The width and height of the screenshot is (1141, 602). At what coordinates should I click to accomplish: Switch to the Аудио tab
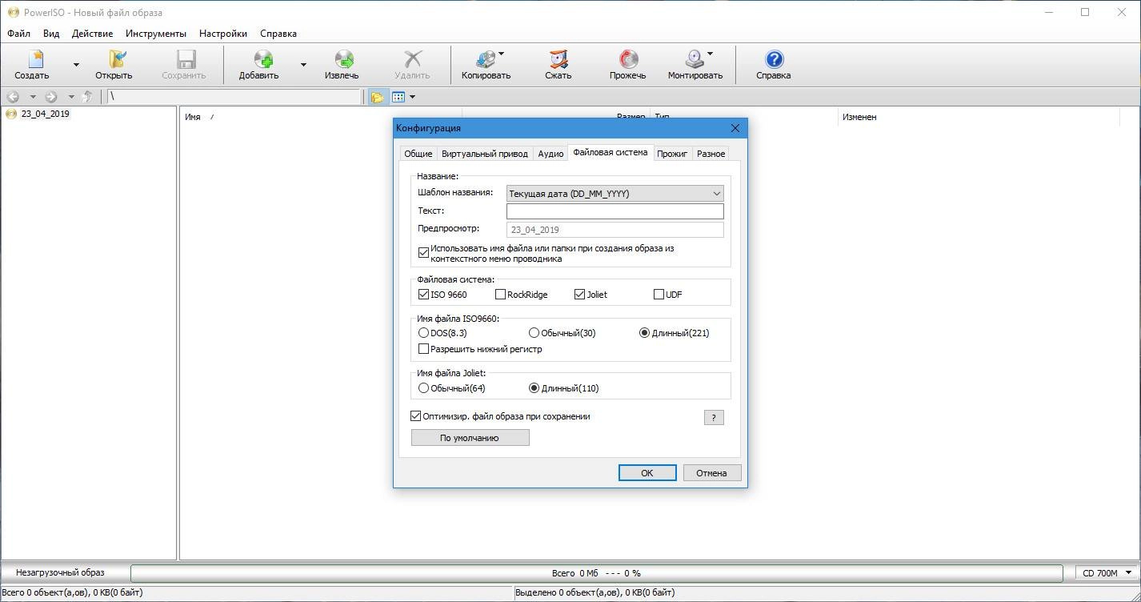[550, 154]
